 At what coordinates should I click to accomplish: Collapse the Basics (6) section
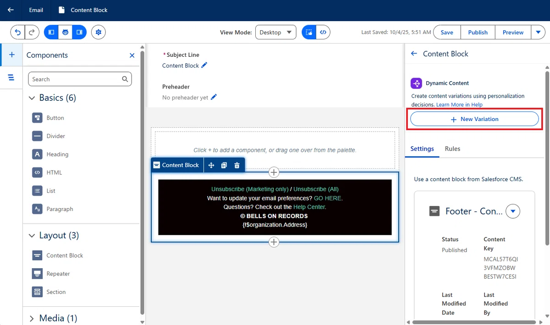click(x=32, y=98)
